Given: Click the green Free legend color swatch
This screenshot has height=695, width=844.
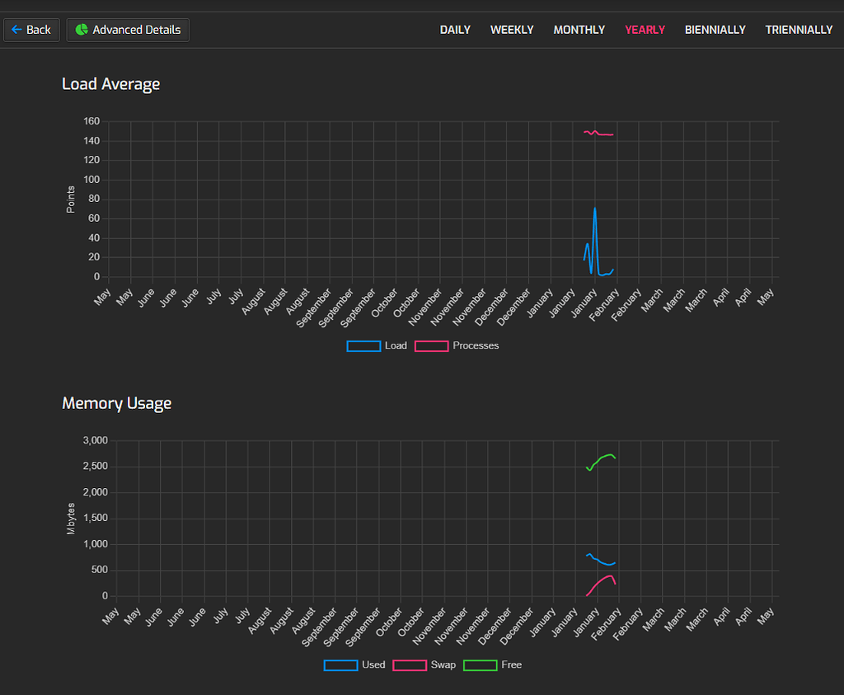Looking at the screenshot, I should pos(481,664).
